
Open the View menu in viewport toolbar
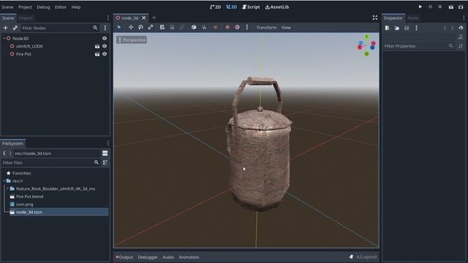point(286,28)
